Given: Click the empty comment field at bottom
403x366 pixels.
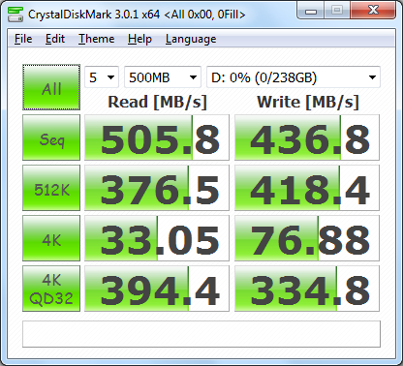Looking at the screenshot, I should click(x=201, y=334).
